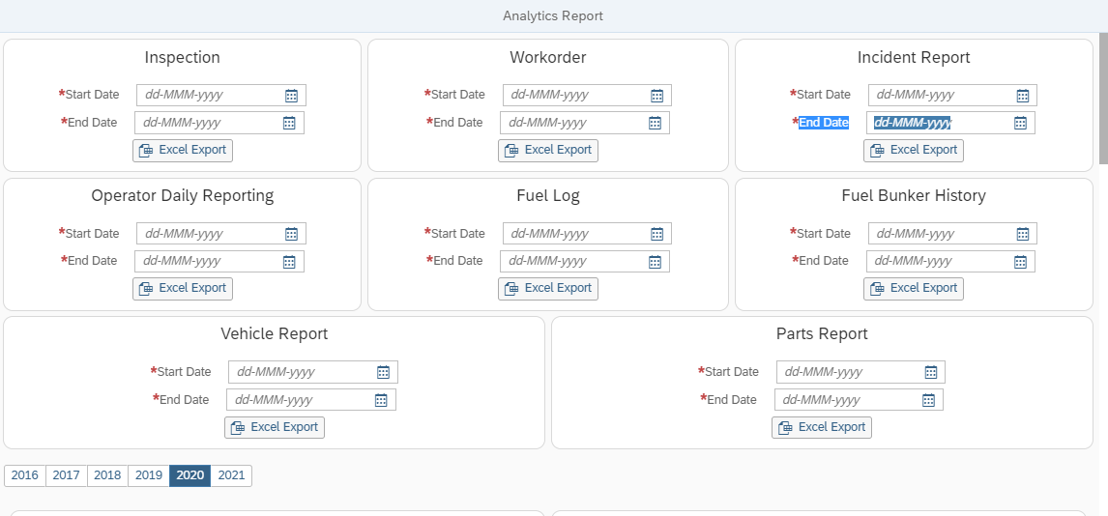Open calendar picker for Parts Report Start Date
This screenshot has width=1108, height=516.
tap(931, 372)
